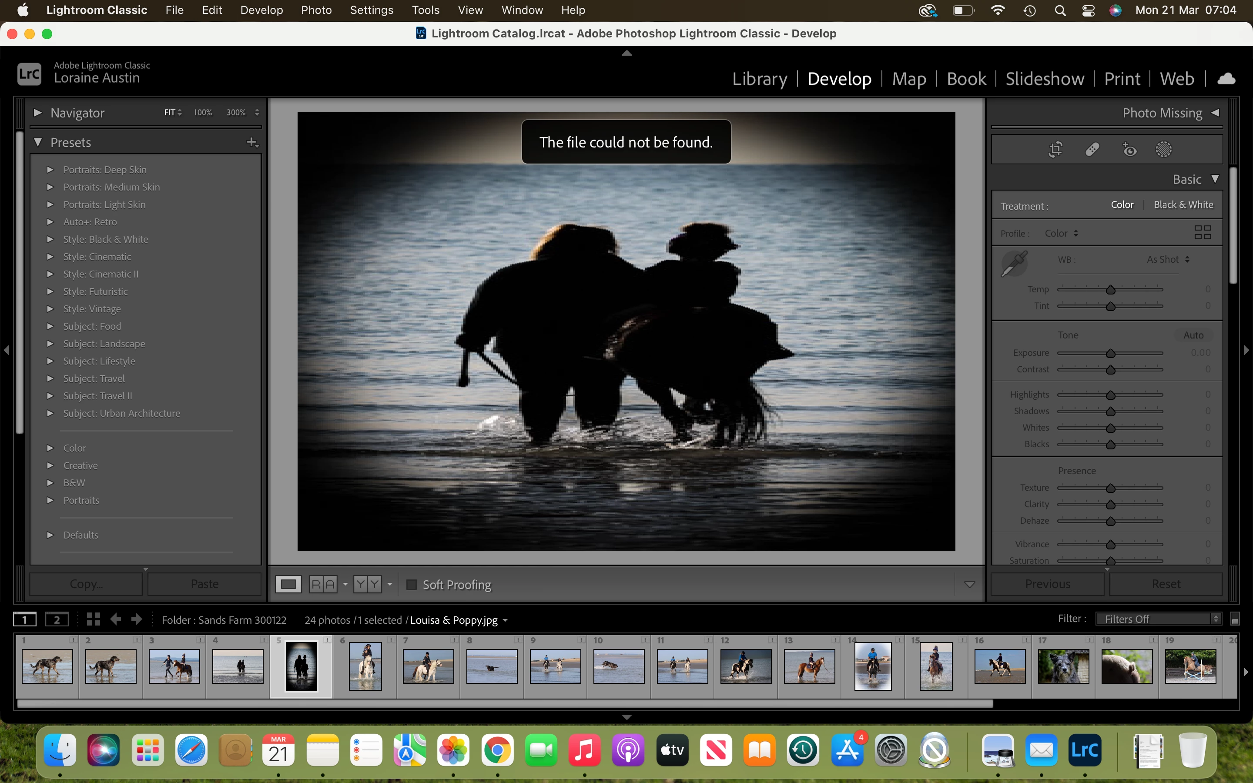Toggle the filter switch beside Filters Off
Viewport: 1253px width, 783px height.
pyautogui.click(x=1235, y=619)
